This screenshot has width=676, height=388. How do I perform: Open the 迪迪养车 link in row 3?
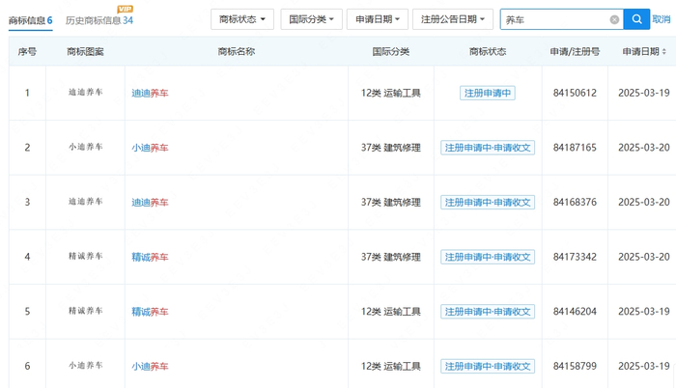coord(150,203)
